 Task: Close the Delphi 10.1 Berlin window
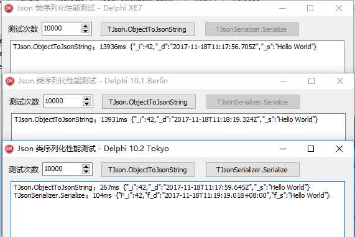pos(340,81)
